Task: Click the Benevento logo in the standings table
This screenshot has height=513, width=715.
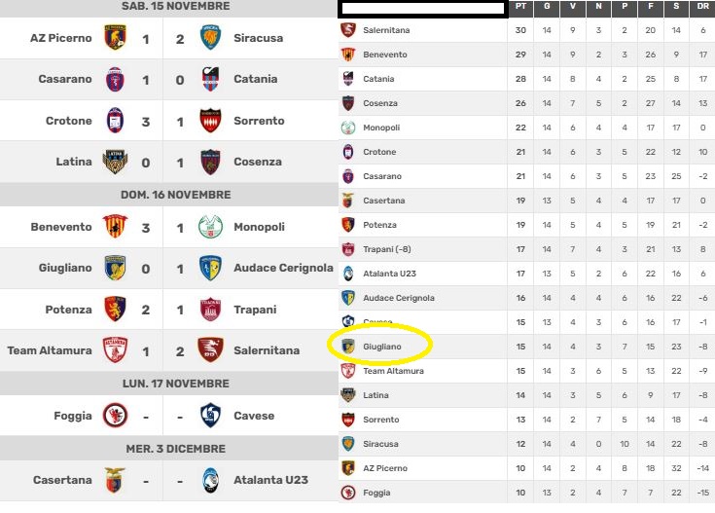Action: 348,55
